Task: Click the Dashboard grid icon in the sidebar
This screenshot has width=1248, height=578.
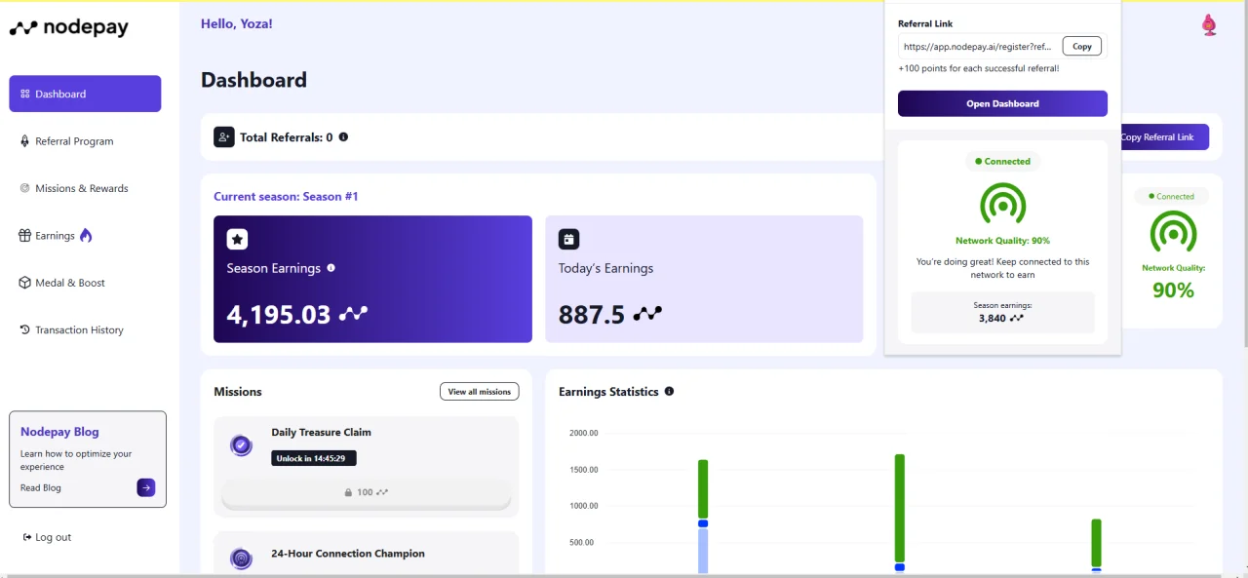Action: point(25,94)
